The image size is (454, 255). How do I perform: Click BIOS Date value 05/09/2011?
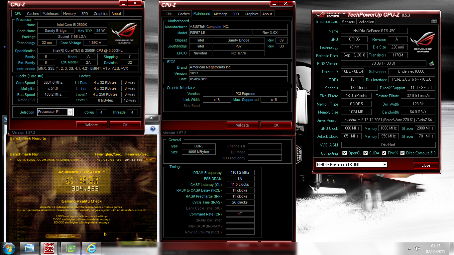click(x=238, y=79)
